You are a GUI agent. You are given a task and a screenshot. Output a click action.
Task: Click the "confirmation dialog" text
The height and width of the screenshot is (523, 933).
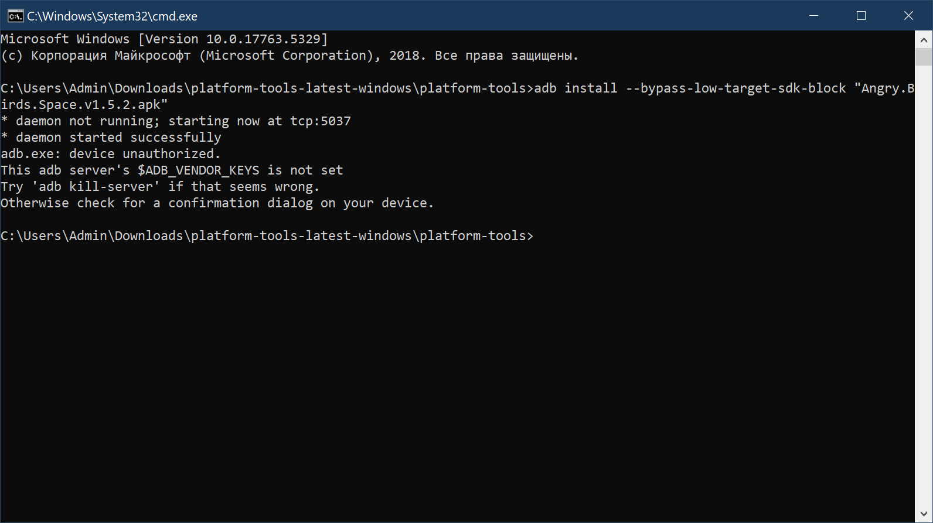tap(240, 203)
